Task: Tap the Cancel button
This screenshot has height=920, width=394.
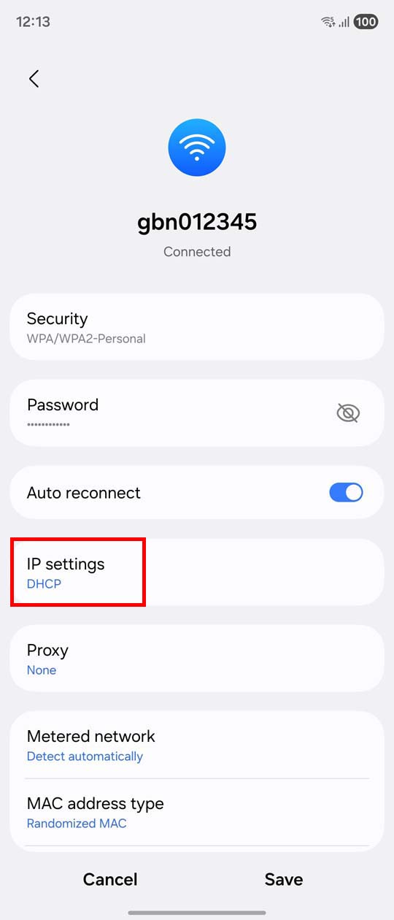Action: tap(110, 880)
